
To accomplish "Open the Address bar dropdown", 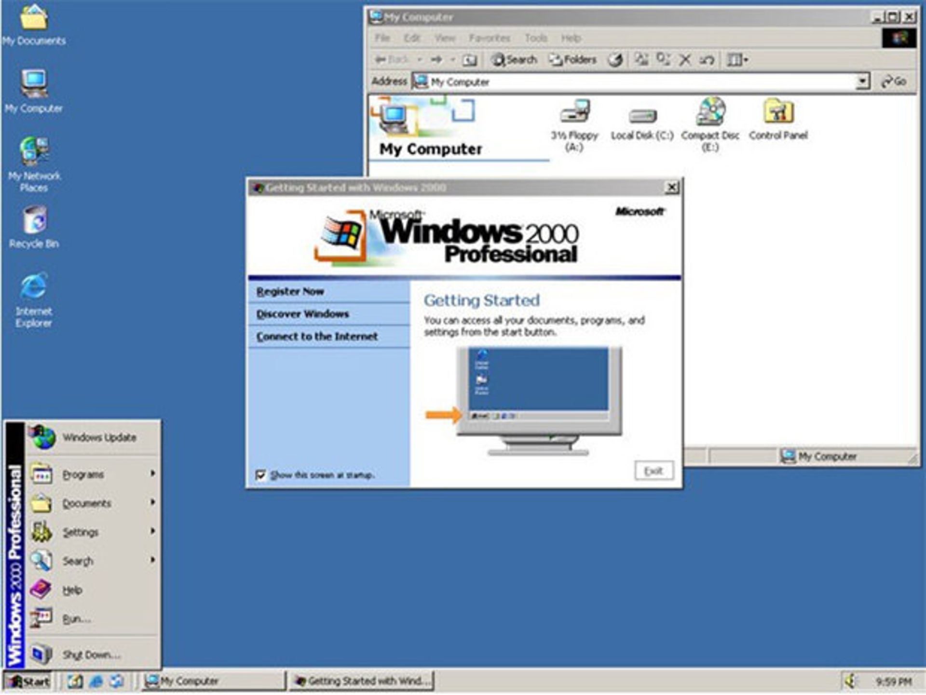I will [x=862, y=81].
